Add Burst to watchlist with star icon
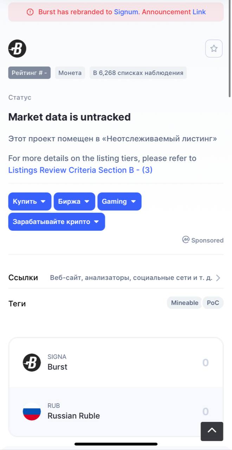The height and width of the screenshot is (450, 232). [x=214, y=49]
